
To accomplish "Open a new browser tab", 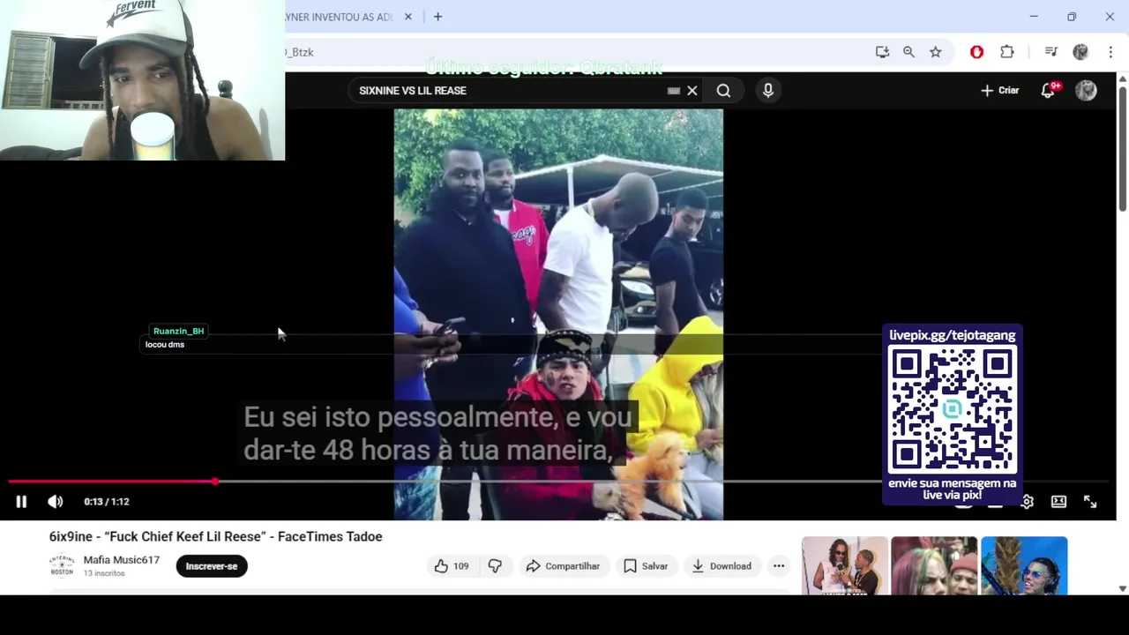I will 437,17.
